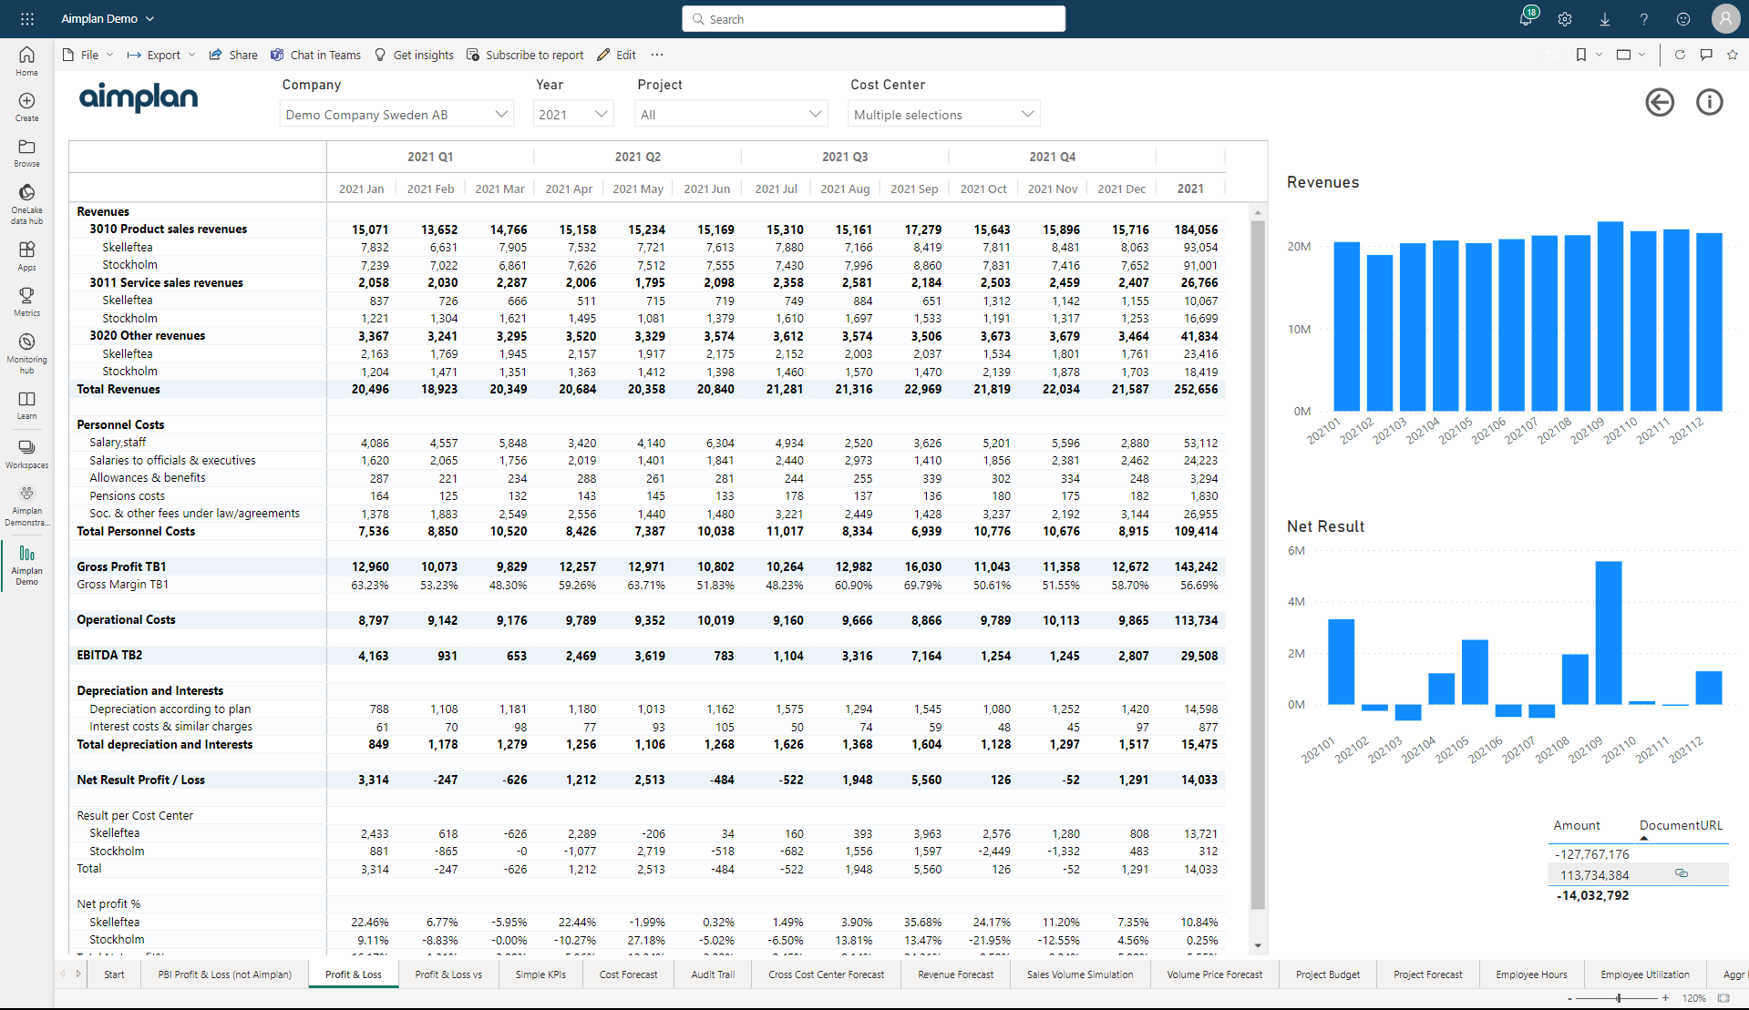Open the OneLake data hub
Viewport: 1749px width, 1010px height.
coord(26,203)
